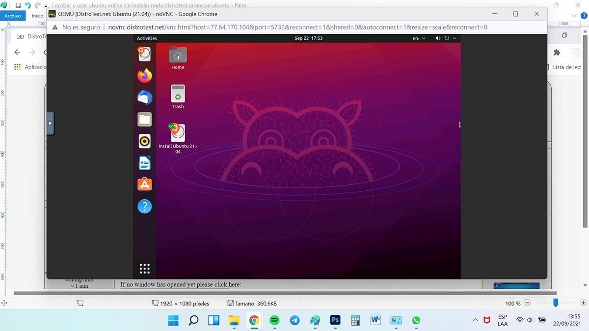Open the Trash desktop icon

point(178,93)
